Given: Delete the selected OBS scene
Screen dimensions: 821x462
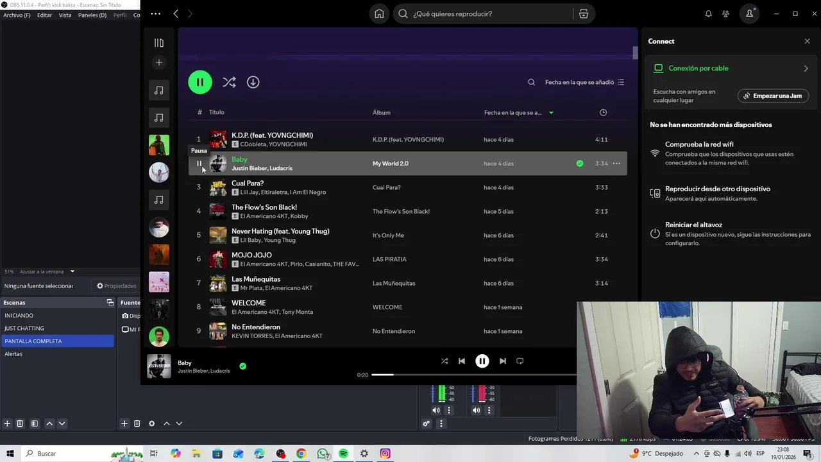Looking at the screenshot, I should (20, 424).
